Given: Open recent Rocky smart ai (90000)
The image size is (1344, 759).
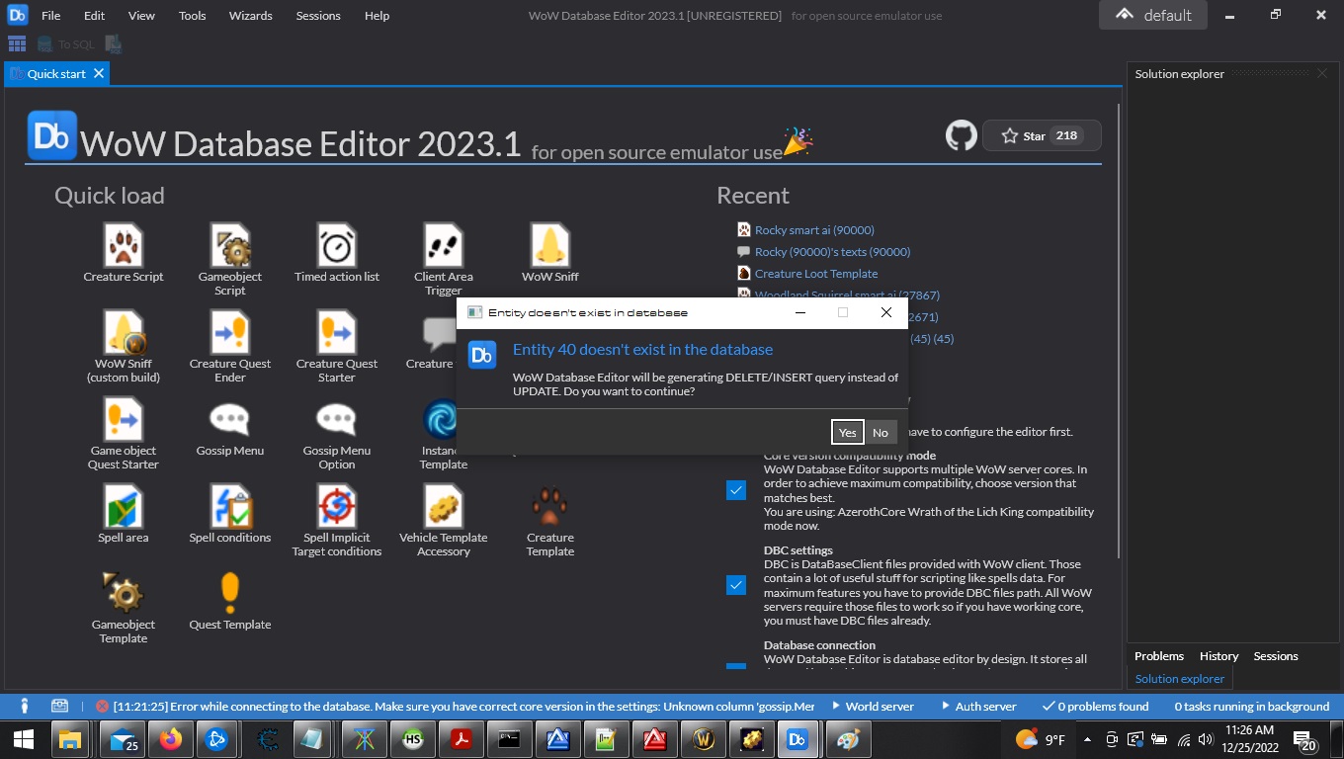Looking at the screenshot, I should pos(814,230).
